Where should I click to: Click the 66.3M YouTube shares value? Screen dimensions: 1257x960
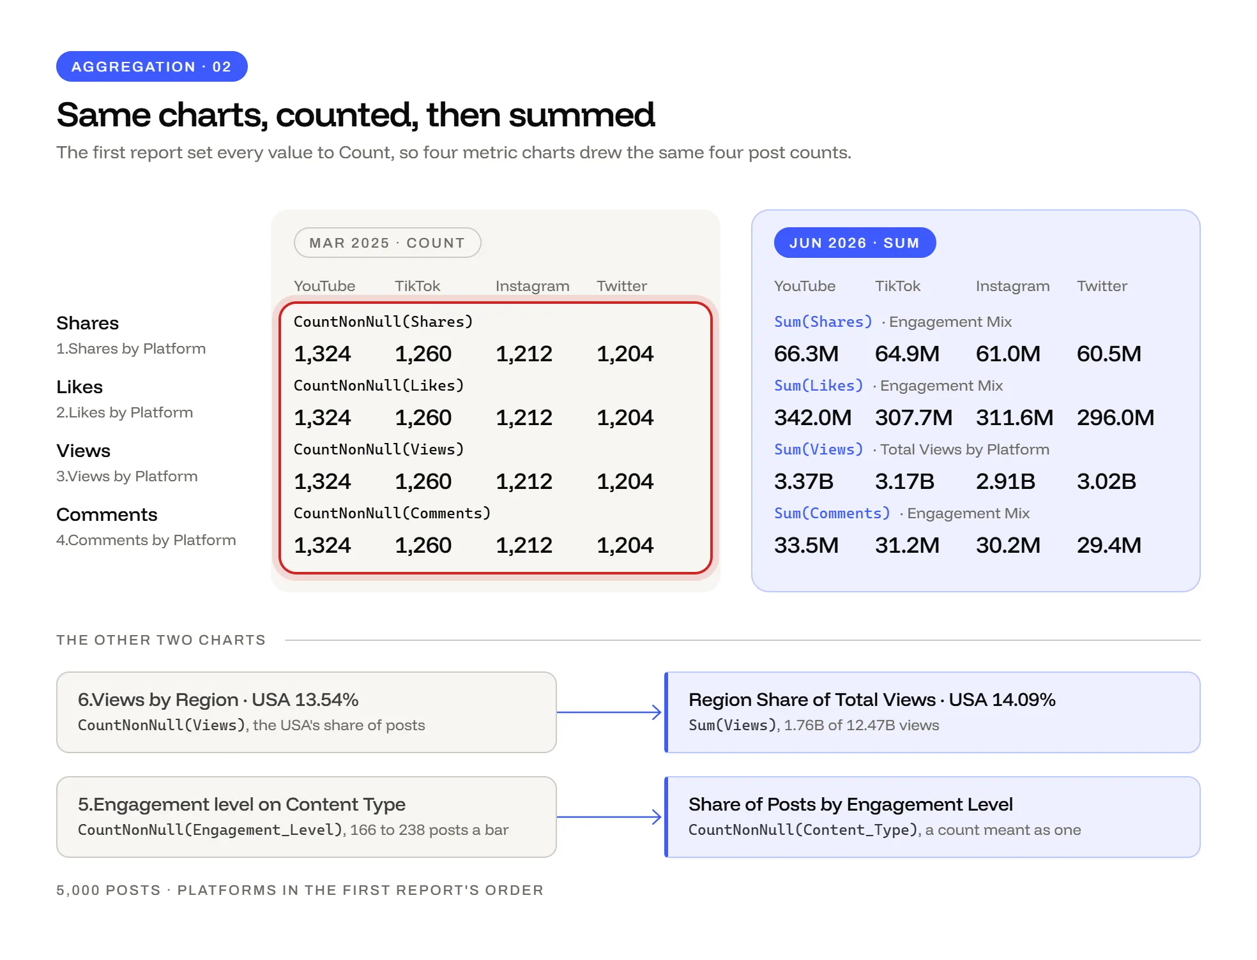tap(807, 354)
